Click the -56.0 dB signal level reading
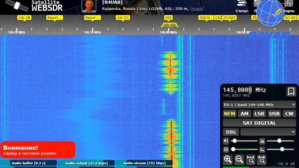Viewport: 299px width, 168px height. click(285, 164)
